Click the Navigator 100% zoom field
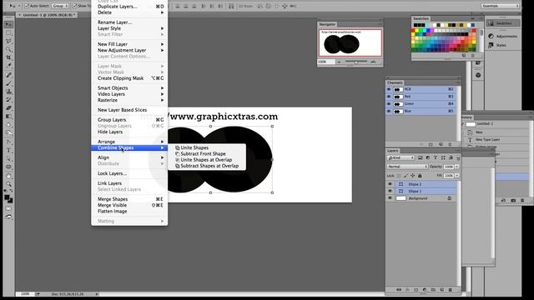Viewport: 534px width, 300px height. (x=325, y=62)
